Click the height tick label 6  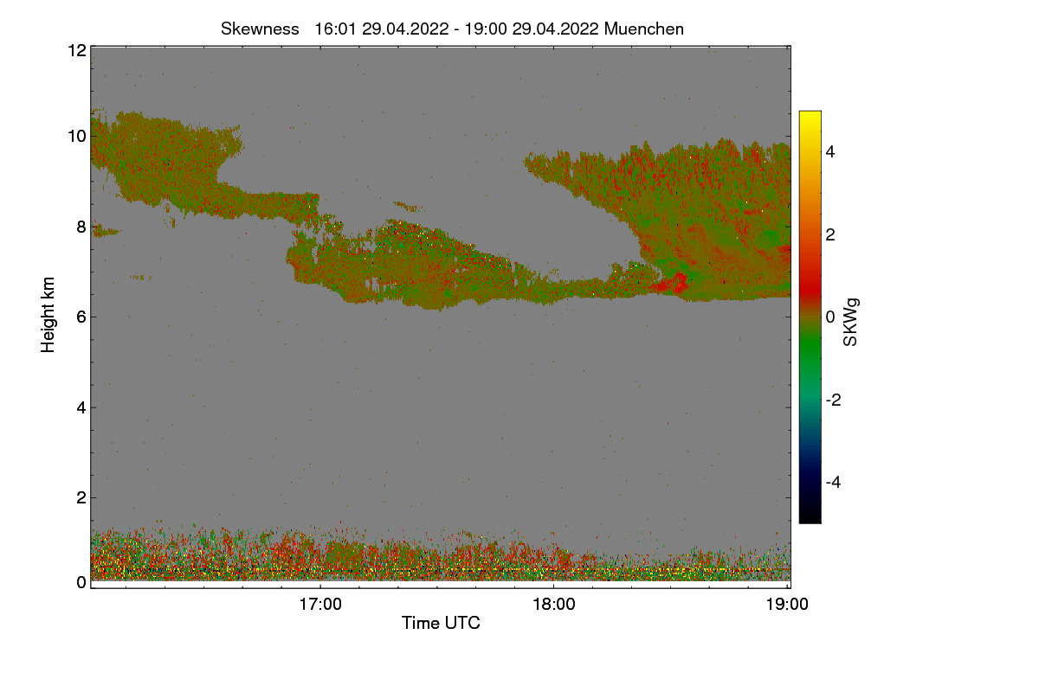pyautogui.click(x=81, y=317)
